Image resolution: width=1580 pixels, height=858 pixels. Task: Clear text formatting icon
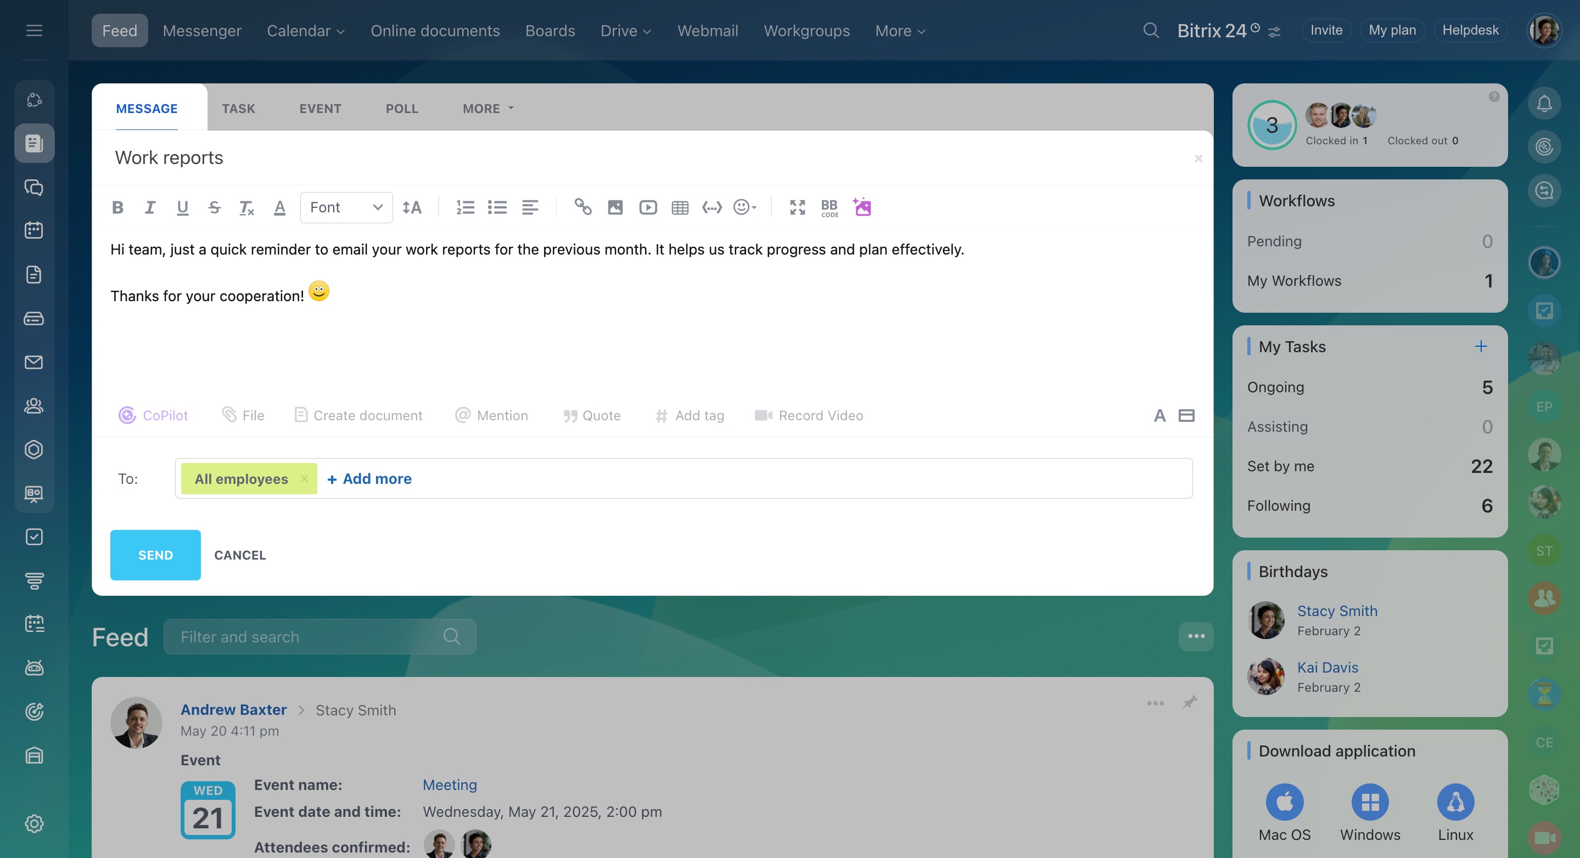pyautogui.click(x=246, y=207)
